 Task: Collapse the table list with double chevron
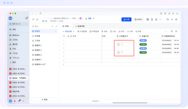click(56, 26)
